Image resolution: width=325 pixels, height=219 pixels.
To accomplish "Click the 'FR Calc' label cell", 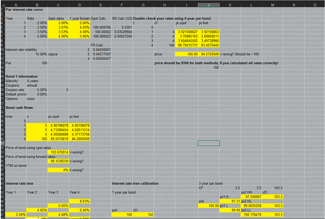I will tap(101, 45).
